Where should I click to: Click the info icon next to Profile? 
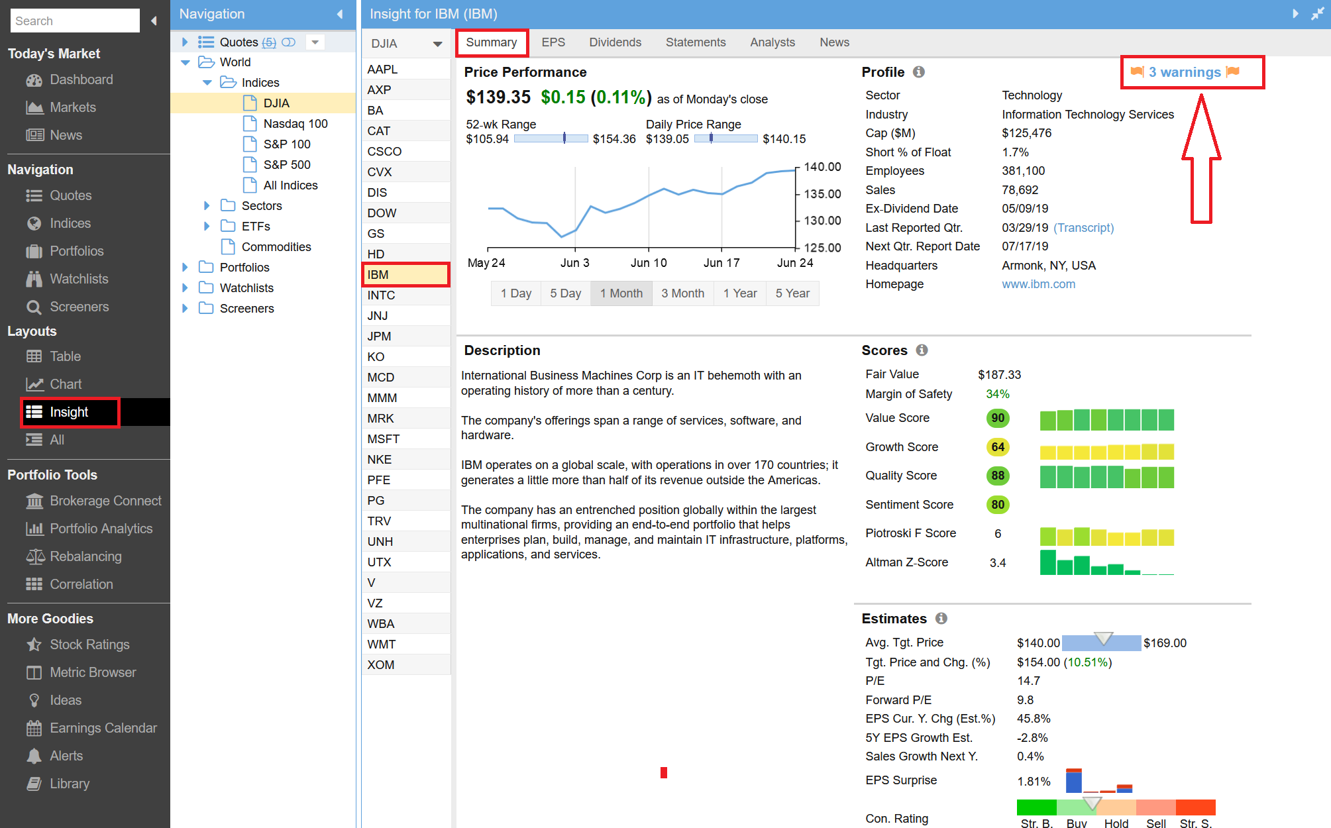pos(918,72)
